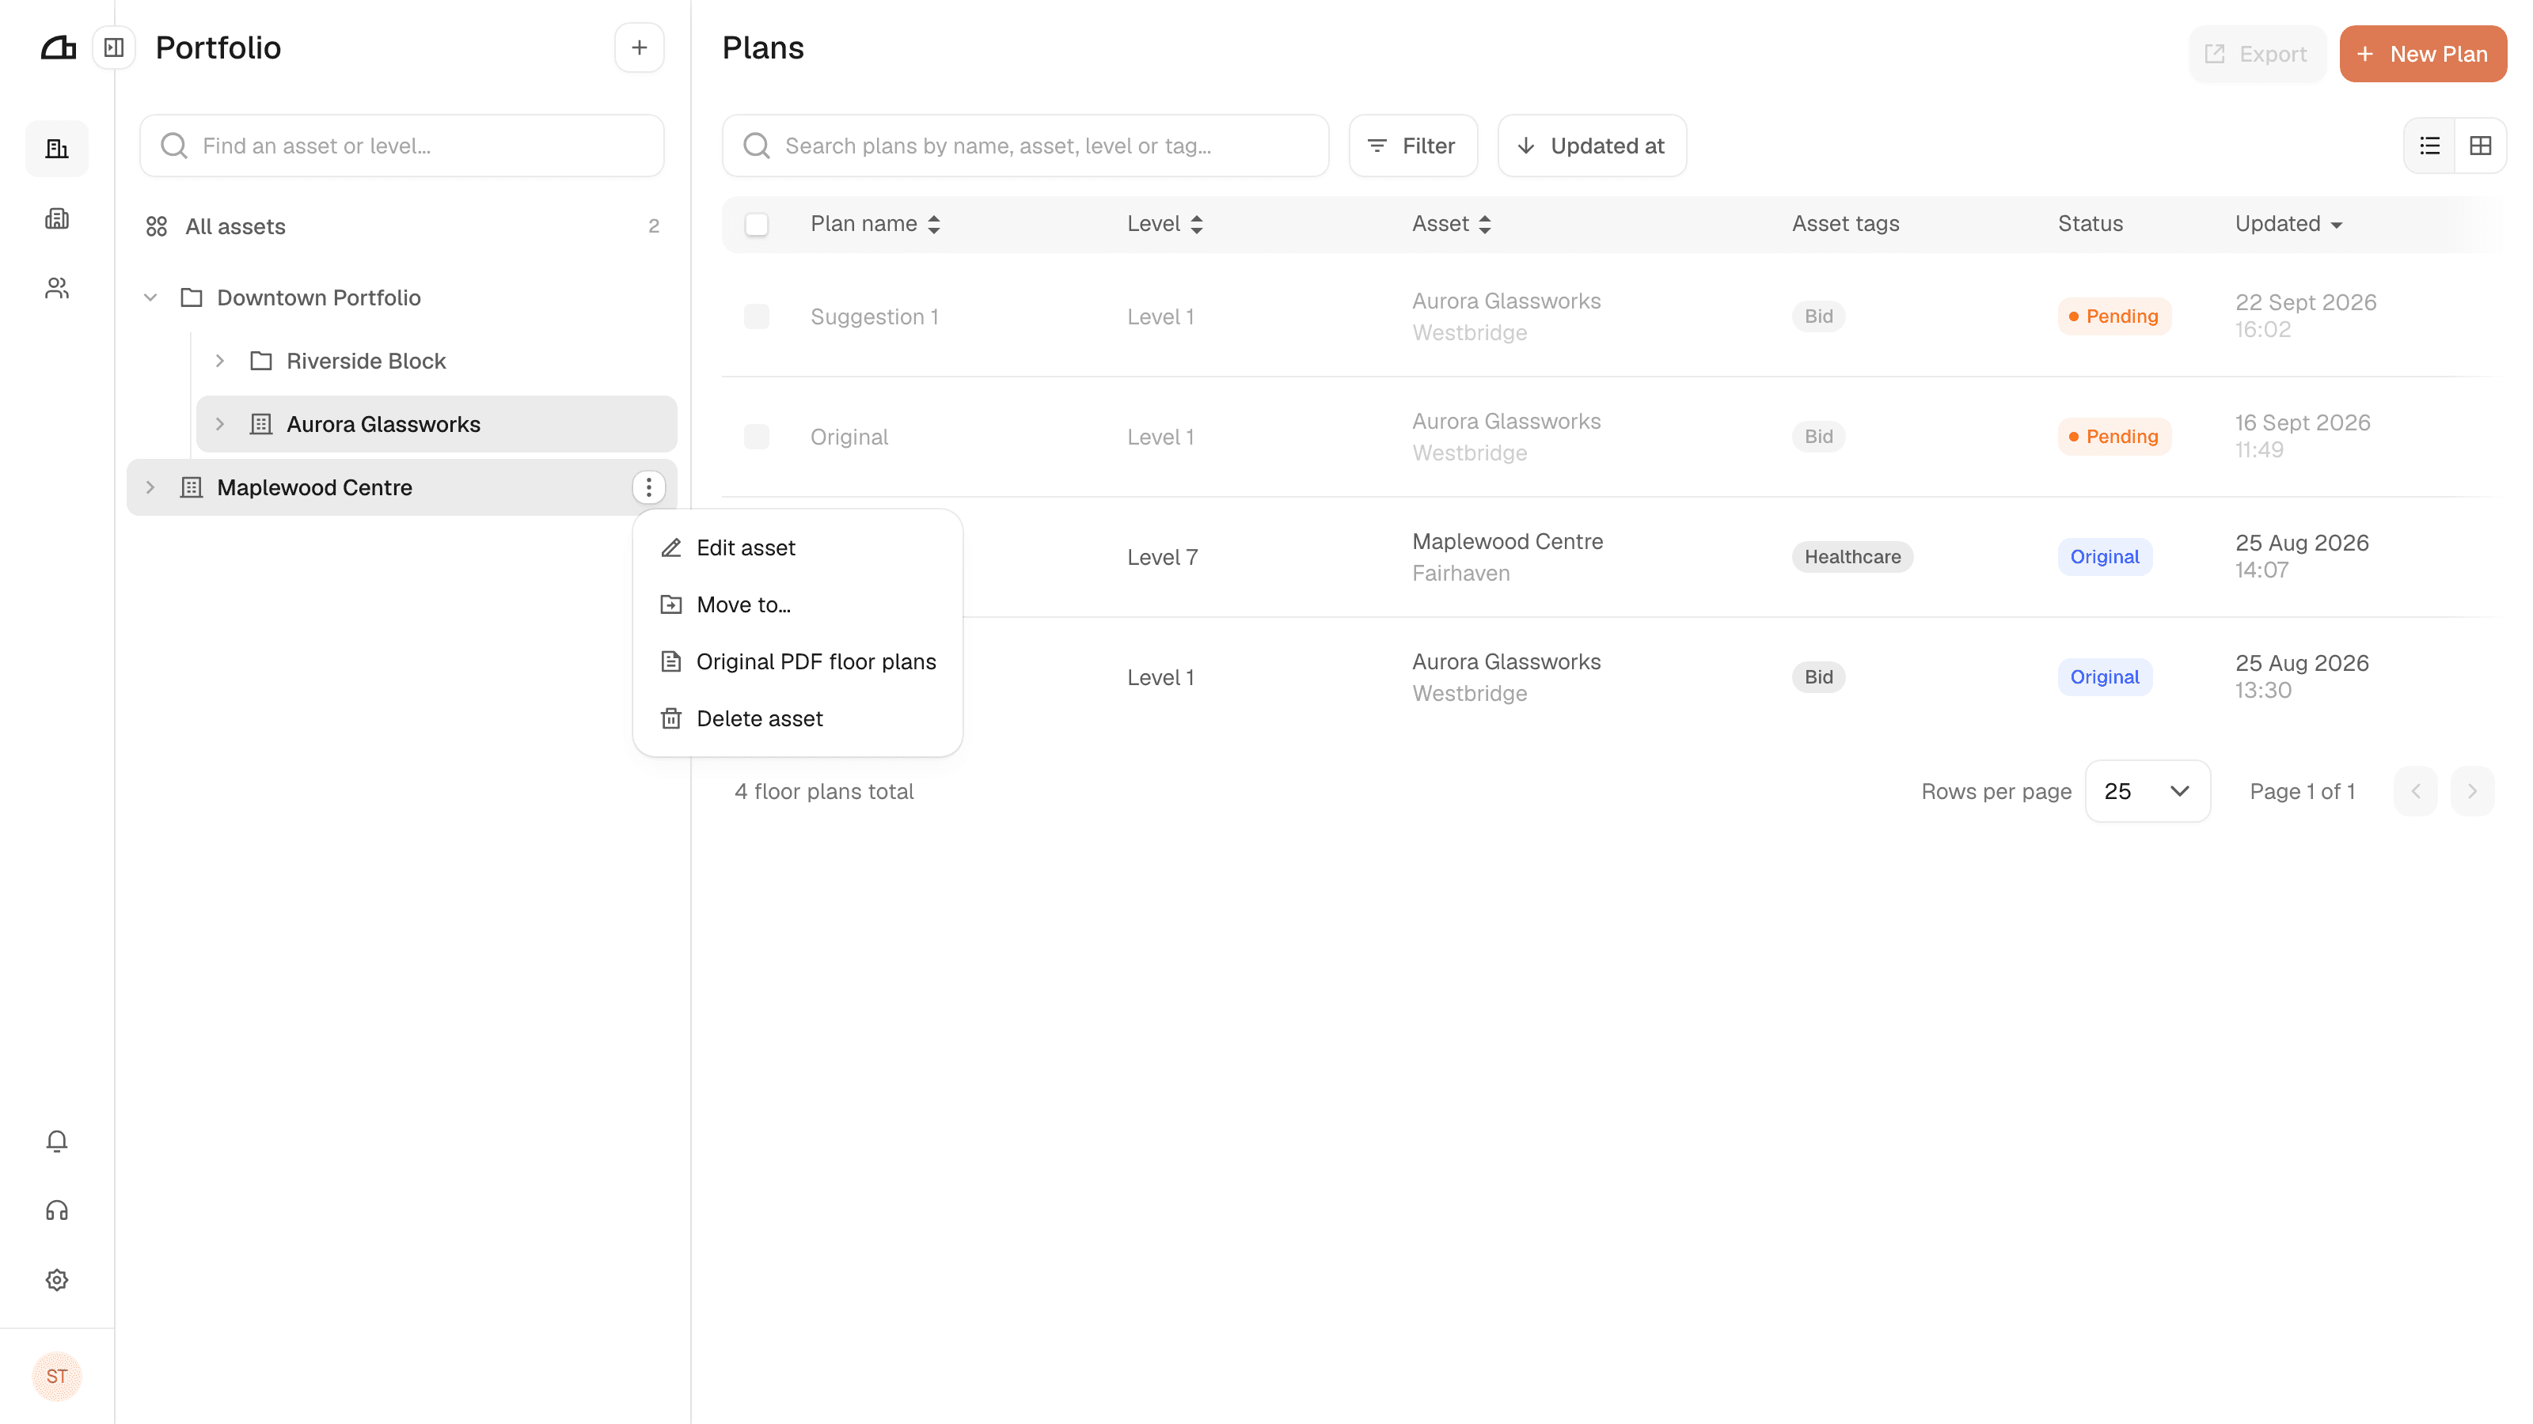
Task: Click the Export button
Action: point(2257,54)
